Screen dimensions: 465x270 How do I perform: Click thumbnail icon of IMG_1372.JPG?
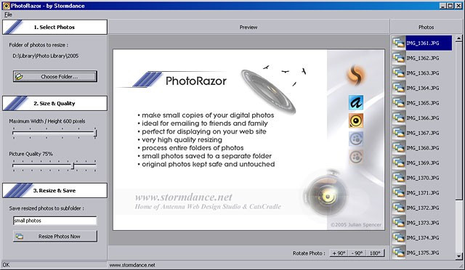[399, 208]
